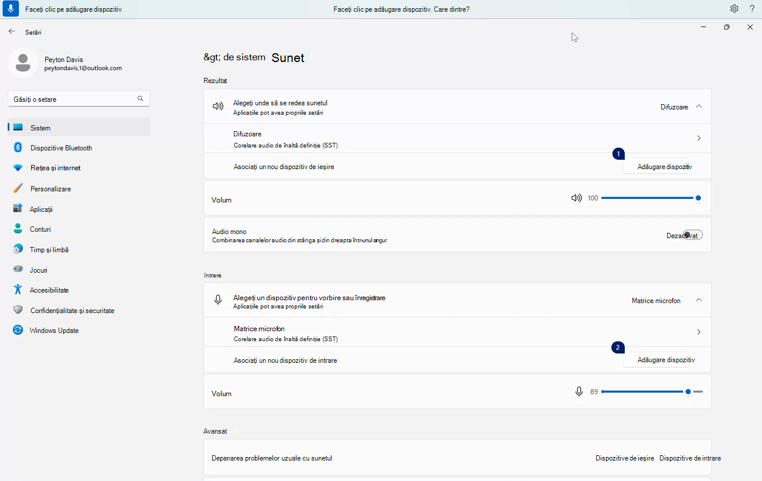Click the Peyton Davis profile avatar

[23, 63]
